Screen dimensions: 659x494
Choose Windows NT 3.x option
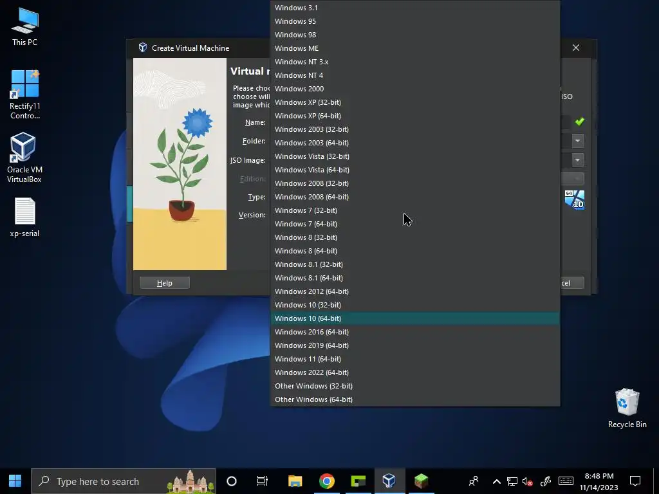[x=415, y=62]
